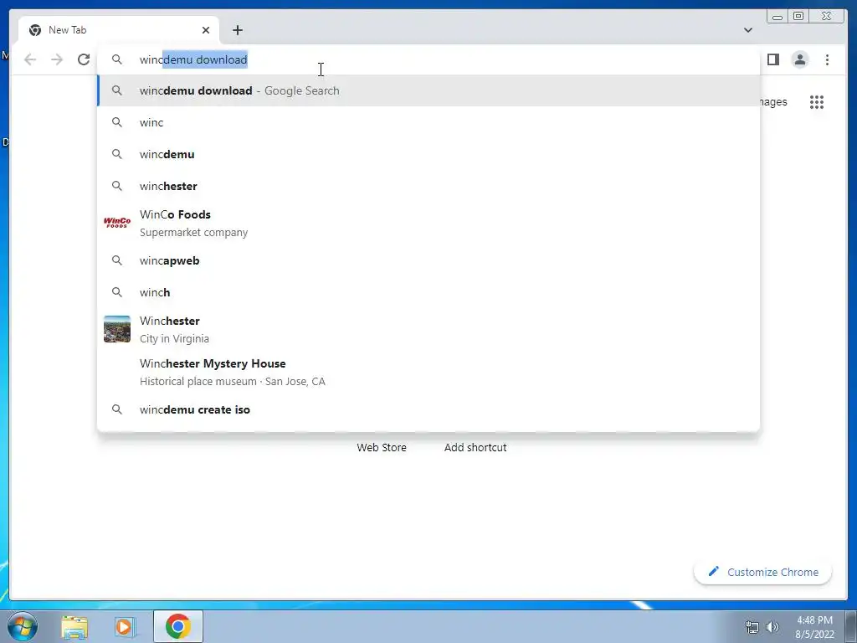Launch Windows Media Player from taskbar

click(x=125, y=626)
